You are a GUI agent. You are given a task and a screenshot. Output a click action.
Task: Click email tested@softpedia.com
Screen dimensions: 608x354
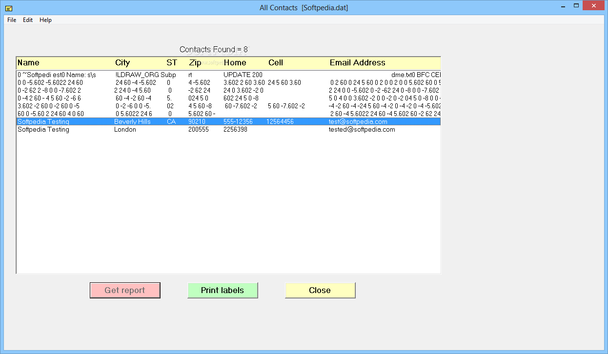362,129
